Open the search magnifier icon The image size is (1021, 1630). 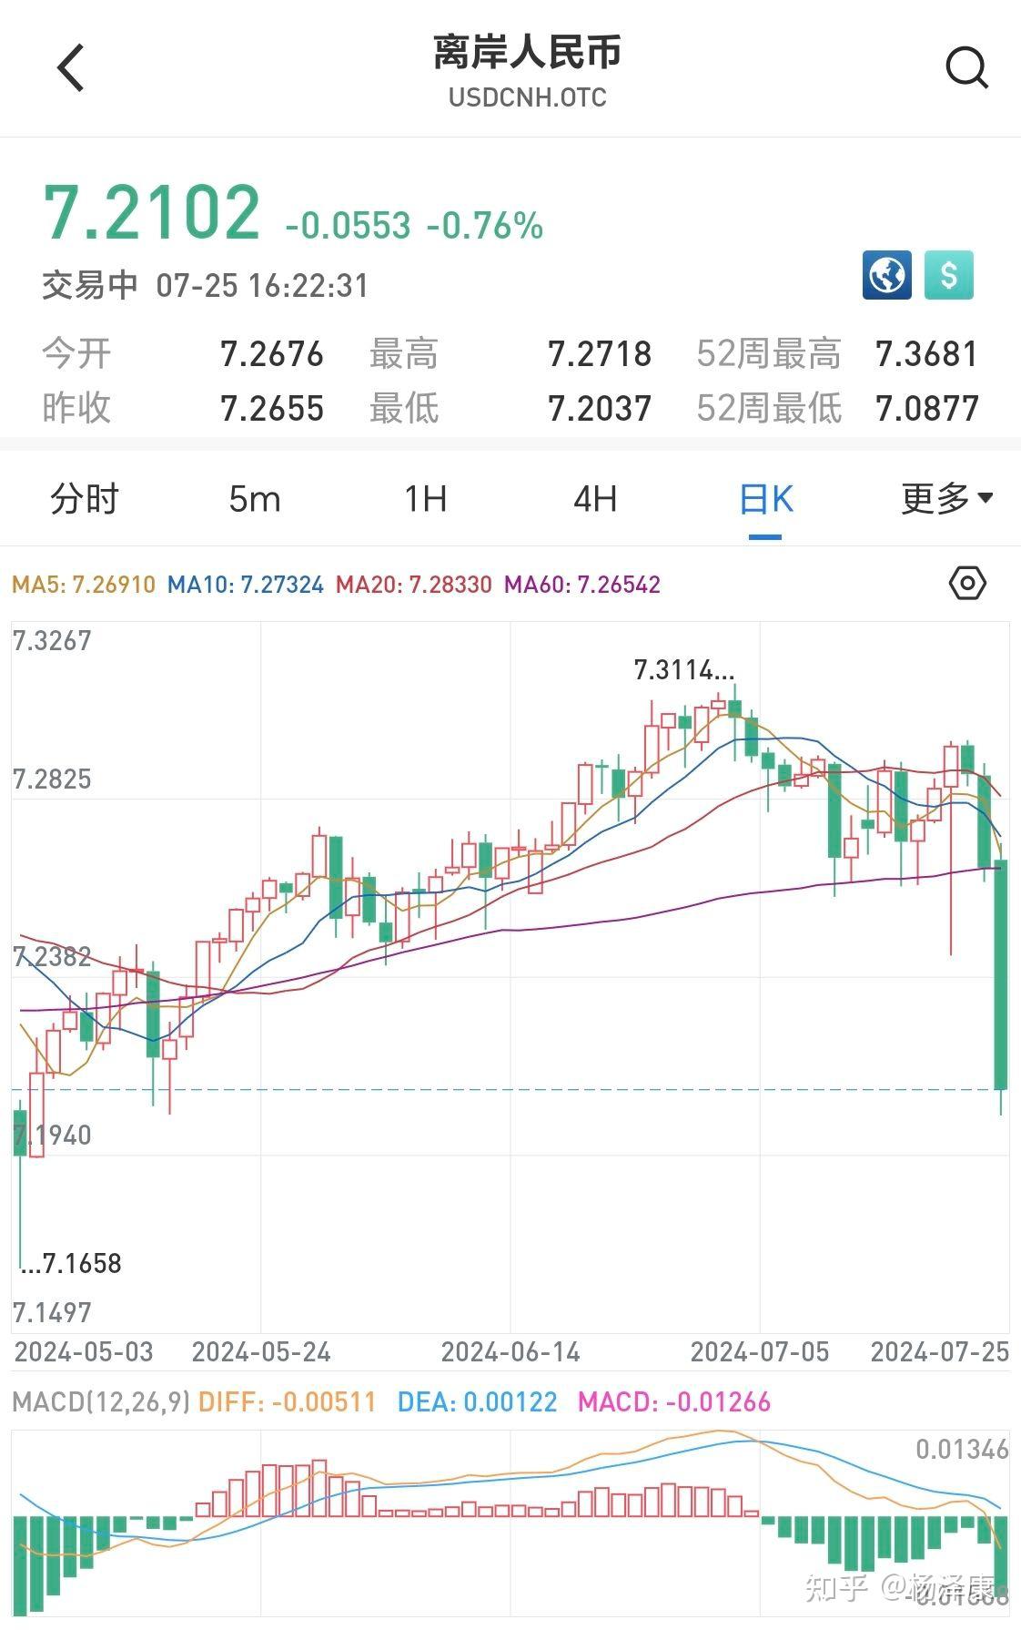(965, 68)
